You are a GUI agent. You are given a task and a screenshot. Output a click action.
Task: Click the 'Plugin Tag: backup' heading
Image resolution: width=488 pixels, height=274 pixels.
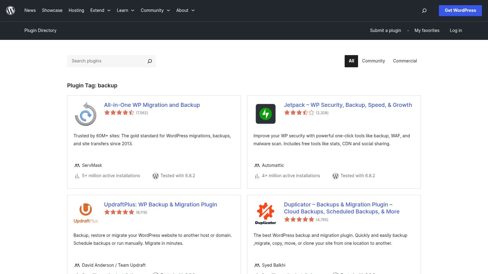[92, 86]
